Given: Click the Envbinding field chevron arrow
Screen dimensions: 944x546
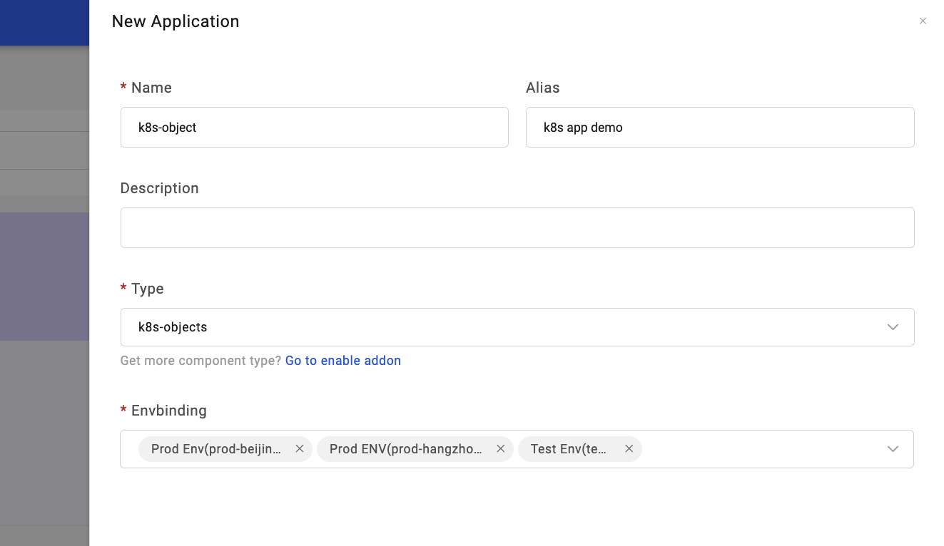Looking at the screenshot, I should [892, 449].
